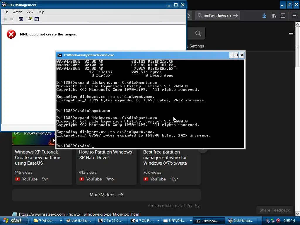Click the cmd.exe title bar icon
This screenshot has width=300, height=225.
point(60,55)
